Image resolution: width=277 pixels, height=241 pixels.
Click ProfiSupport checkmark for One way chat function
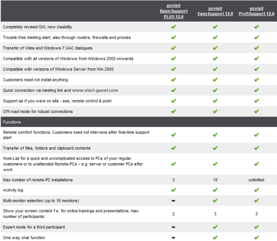click(256, 237)
